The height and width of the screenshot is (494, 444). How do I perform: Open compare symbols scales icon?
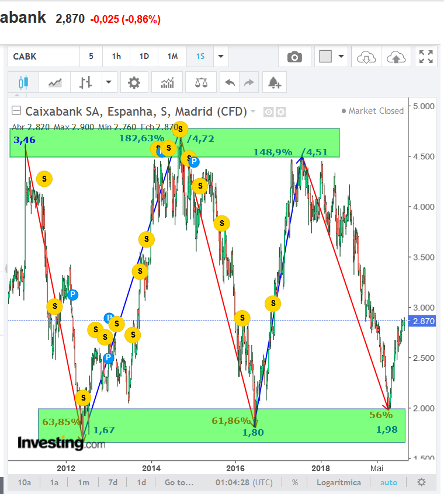pyautogui.click(x=201, y=82)
